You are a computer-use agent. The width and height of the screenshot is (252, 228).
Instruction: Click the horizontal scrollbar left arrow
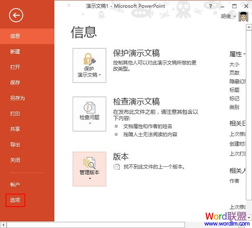pos(3,225)
